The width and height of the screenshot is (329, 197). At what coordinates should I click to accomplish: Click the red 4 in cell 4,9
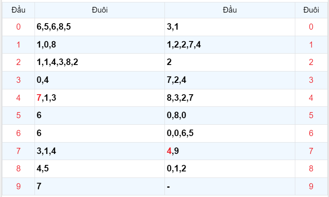(169, 151)
